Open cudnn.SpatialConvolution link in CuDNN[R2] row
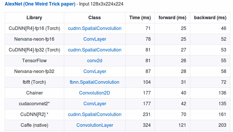This screenshot has width=233, height=132. pyautogui.click(x=95, y=115)
